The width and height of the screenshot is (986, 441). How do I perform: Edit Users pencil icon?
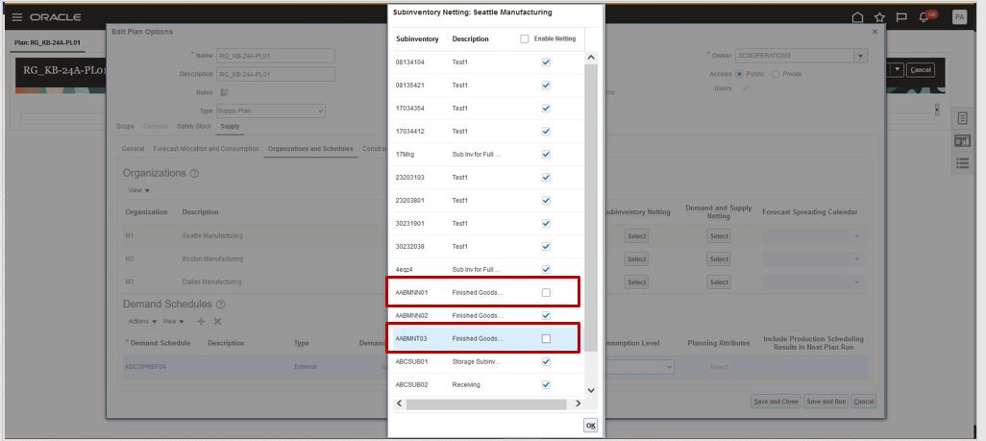tap(745, 88)
